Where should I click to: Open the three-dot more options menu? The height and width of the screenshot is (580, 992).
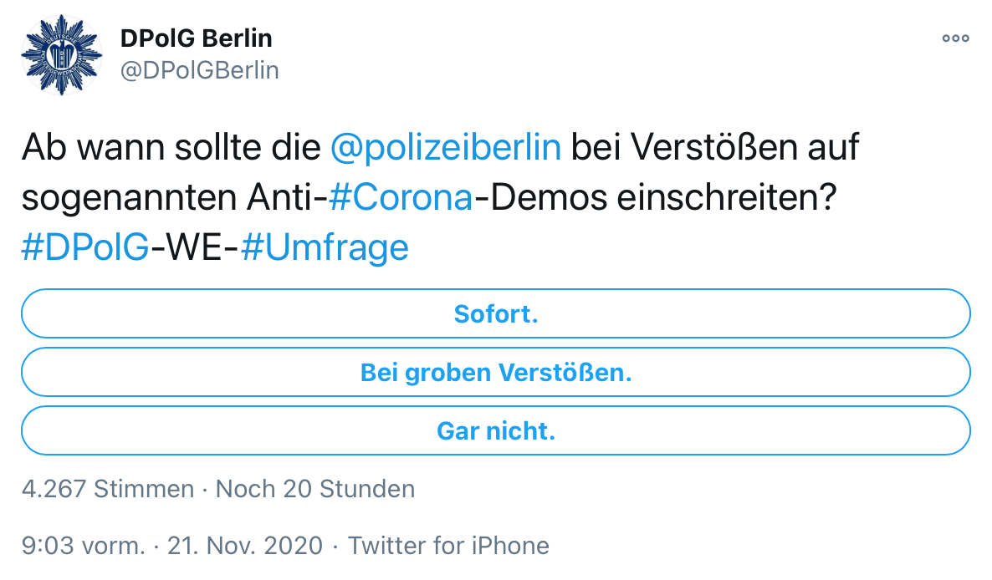click(955, 38)
